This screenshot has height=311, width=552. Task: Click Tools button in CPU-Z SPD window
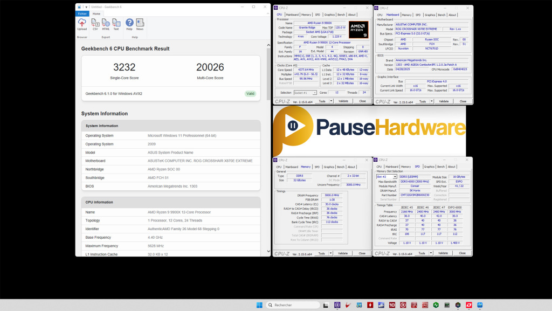pyautogui.click(x=422, y=253)
